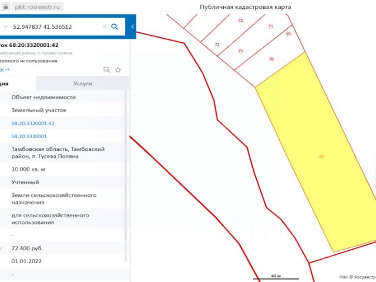Image resolution: width=376 pixels, height=282 pixels.
Task: Click the info panel vertical scrollbar
Action: (126, 176)
